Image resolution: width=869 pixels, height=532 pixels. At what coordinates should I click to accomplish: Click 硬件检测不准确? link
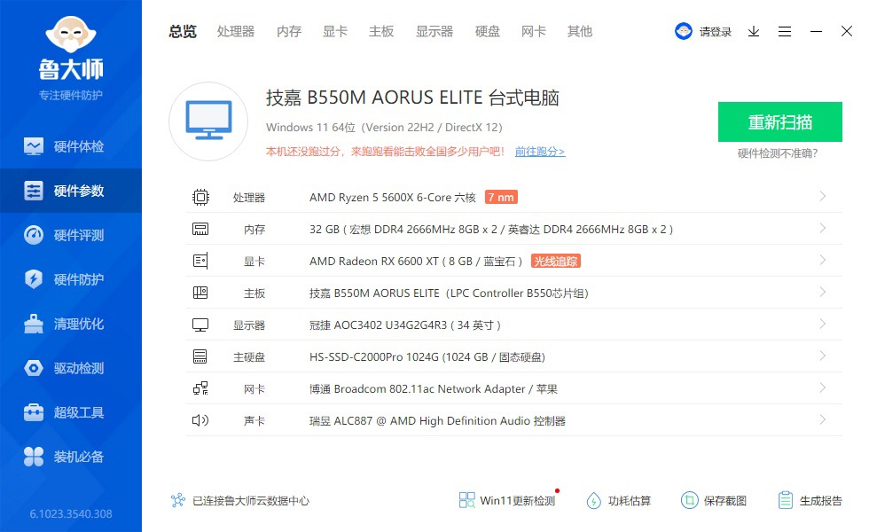tap(778, 153)
